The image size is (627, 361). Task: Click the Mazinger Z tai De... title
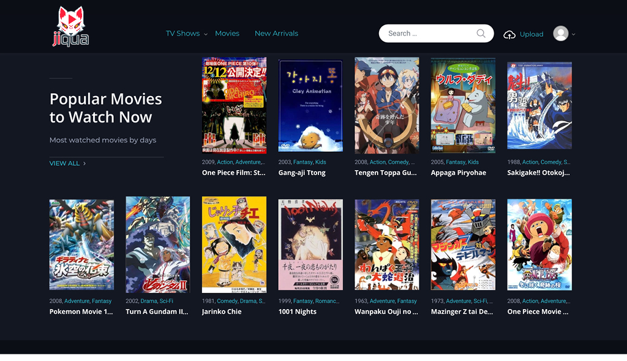pyautogui.click(x=462, y=311)
